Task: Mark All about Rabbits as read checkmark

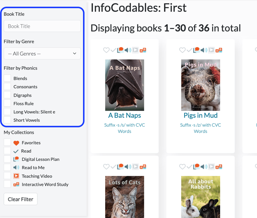Action: click(189, 167)
